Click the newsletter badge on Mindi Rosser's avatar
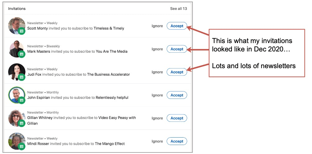312x154 pixels. click(22, 147)
